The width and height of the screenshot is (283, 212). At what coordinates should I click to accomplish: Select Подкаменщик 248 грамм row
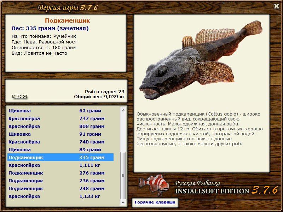point(60,188)
